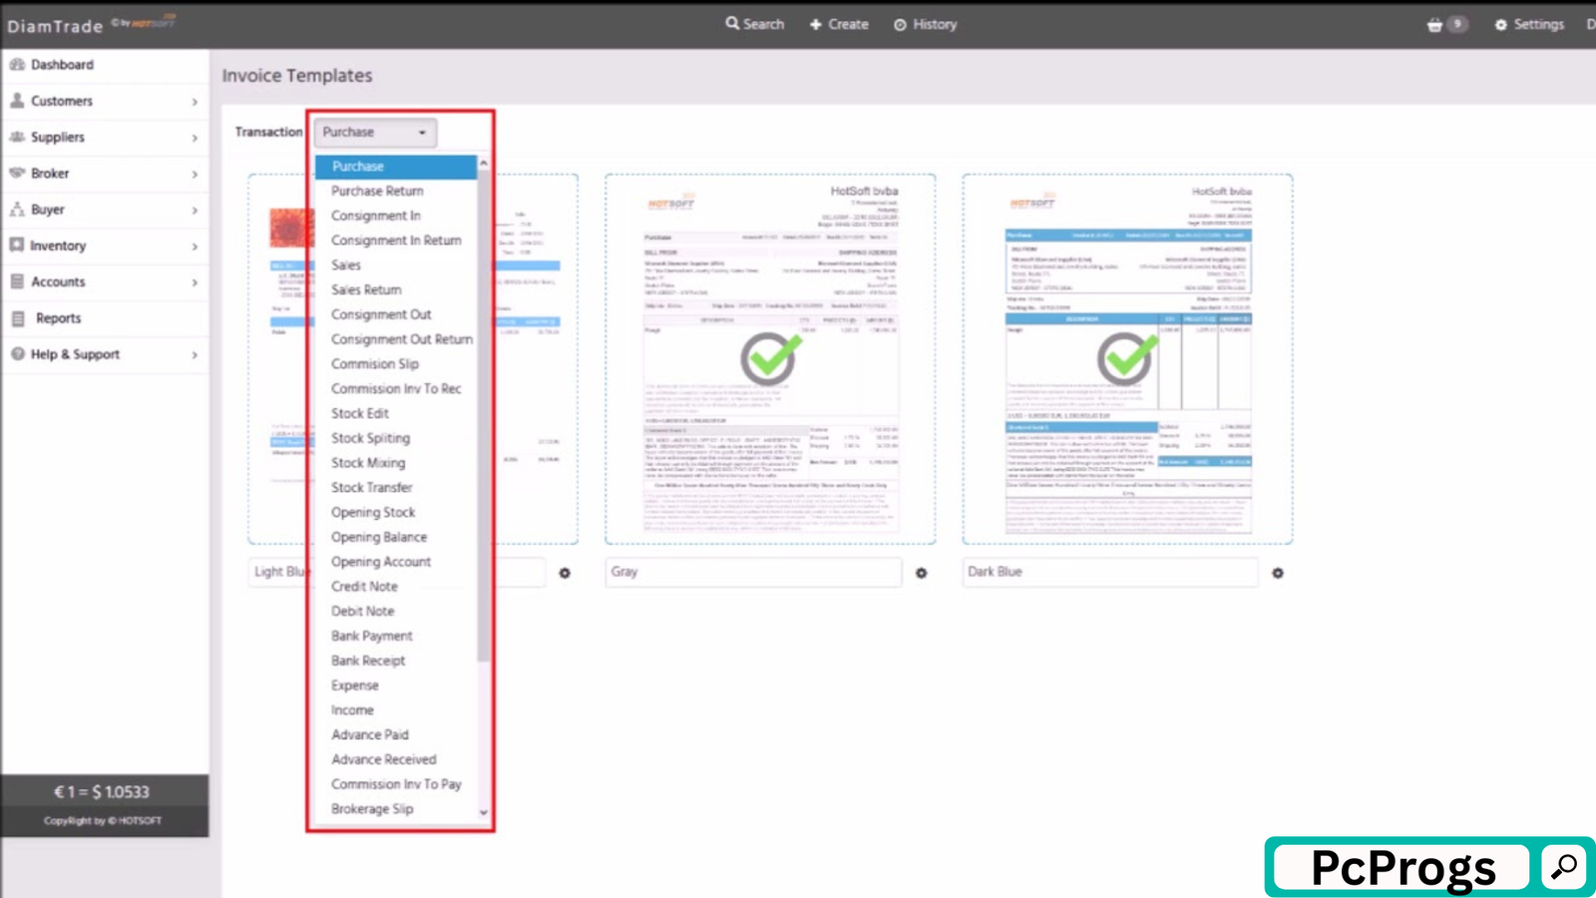
Task: Open gear options for Gray template
Action: tap(922, 573)
